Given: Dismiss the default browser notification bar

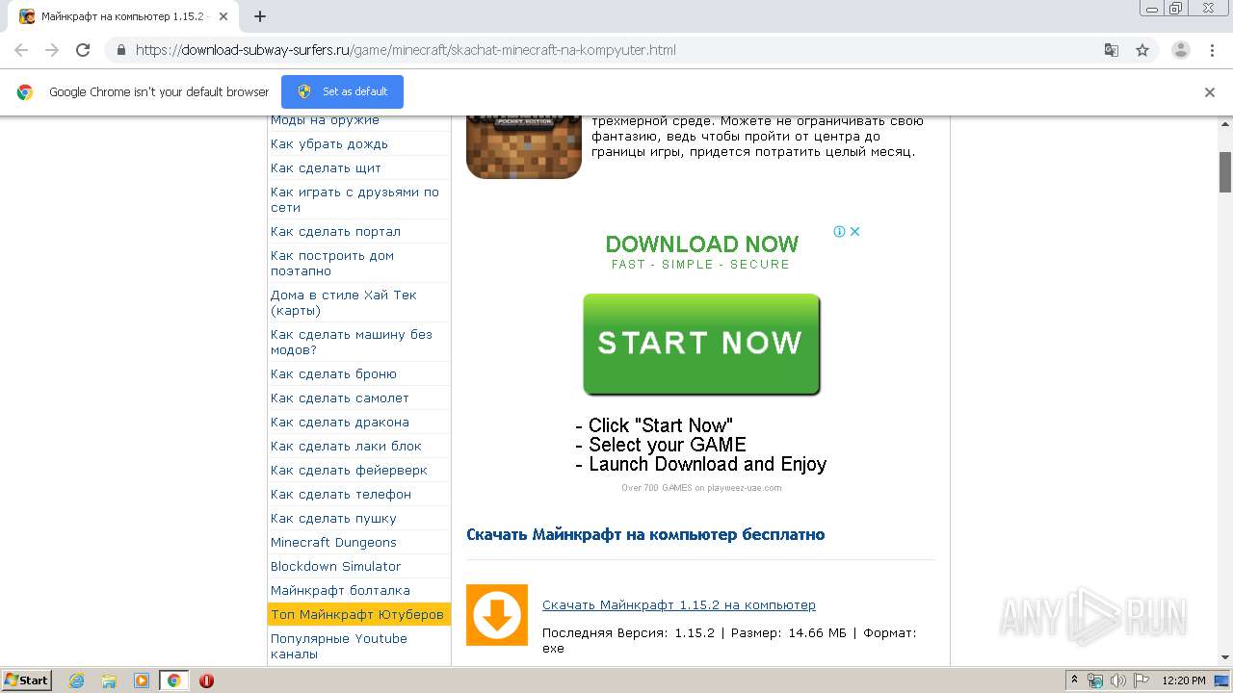Looking at the screenshot, I should click(x=1210, y=92).
